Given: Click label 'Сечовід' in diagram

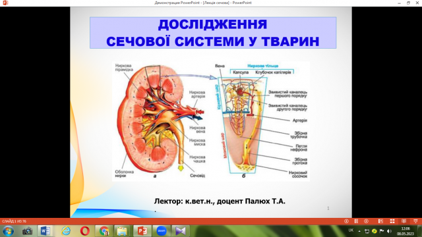Looking at the screenshot, I should pyautogui.click(x=198, y=176).
